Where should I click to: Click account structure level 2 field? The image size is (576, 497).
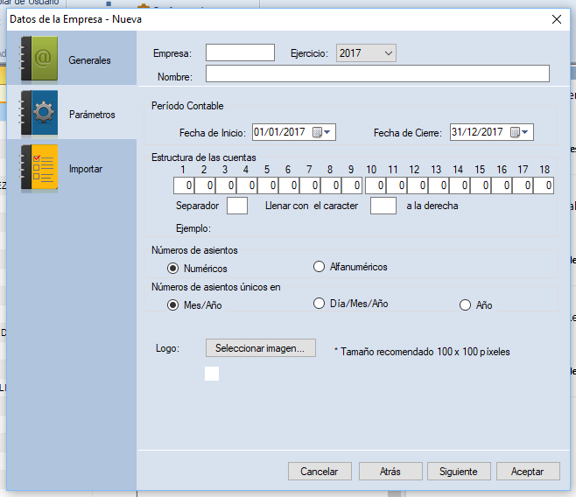click(x=205, y=185)
